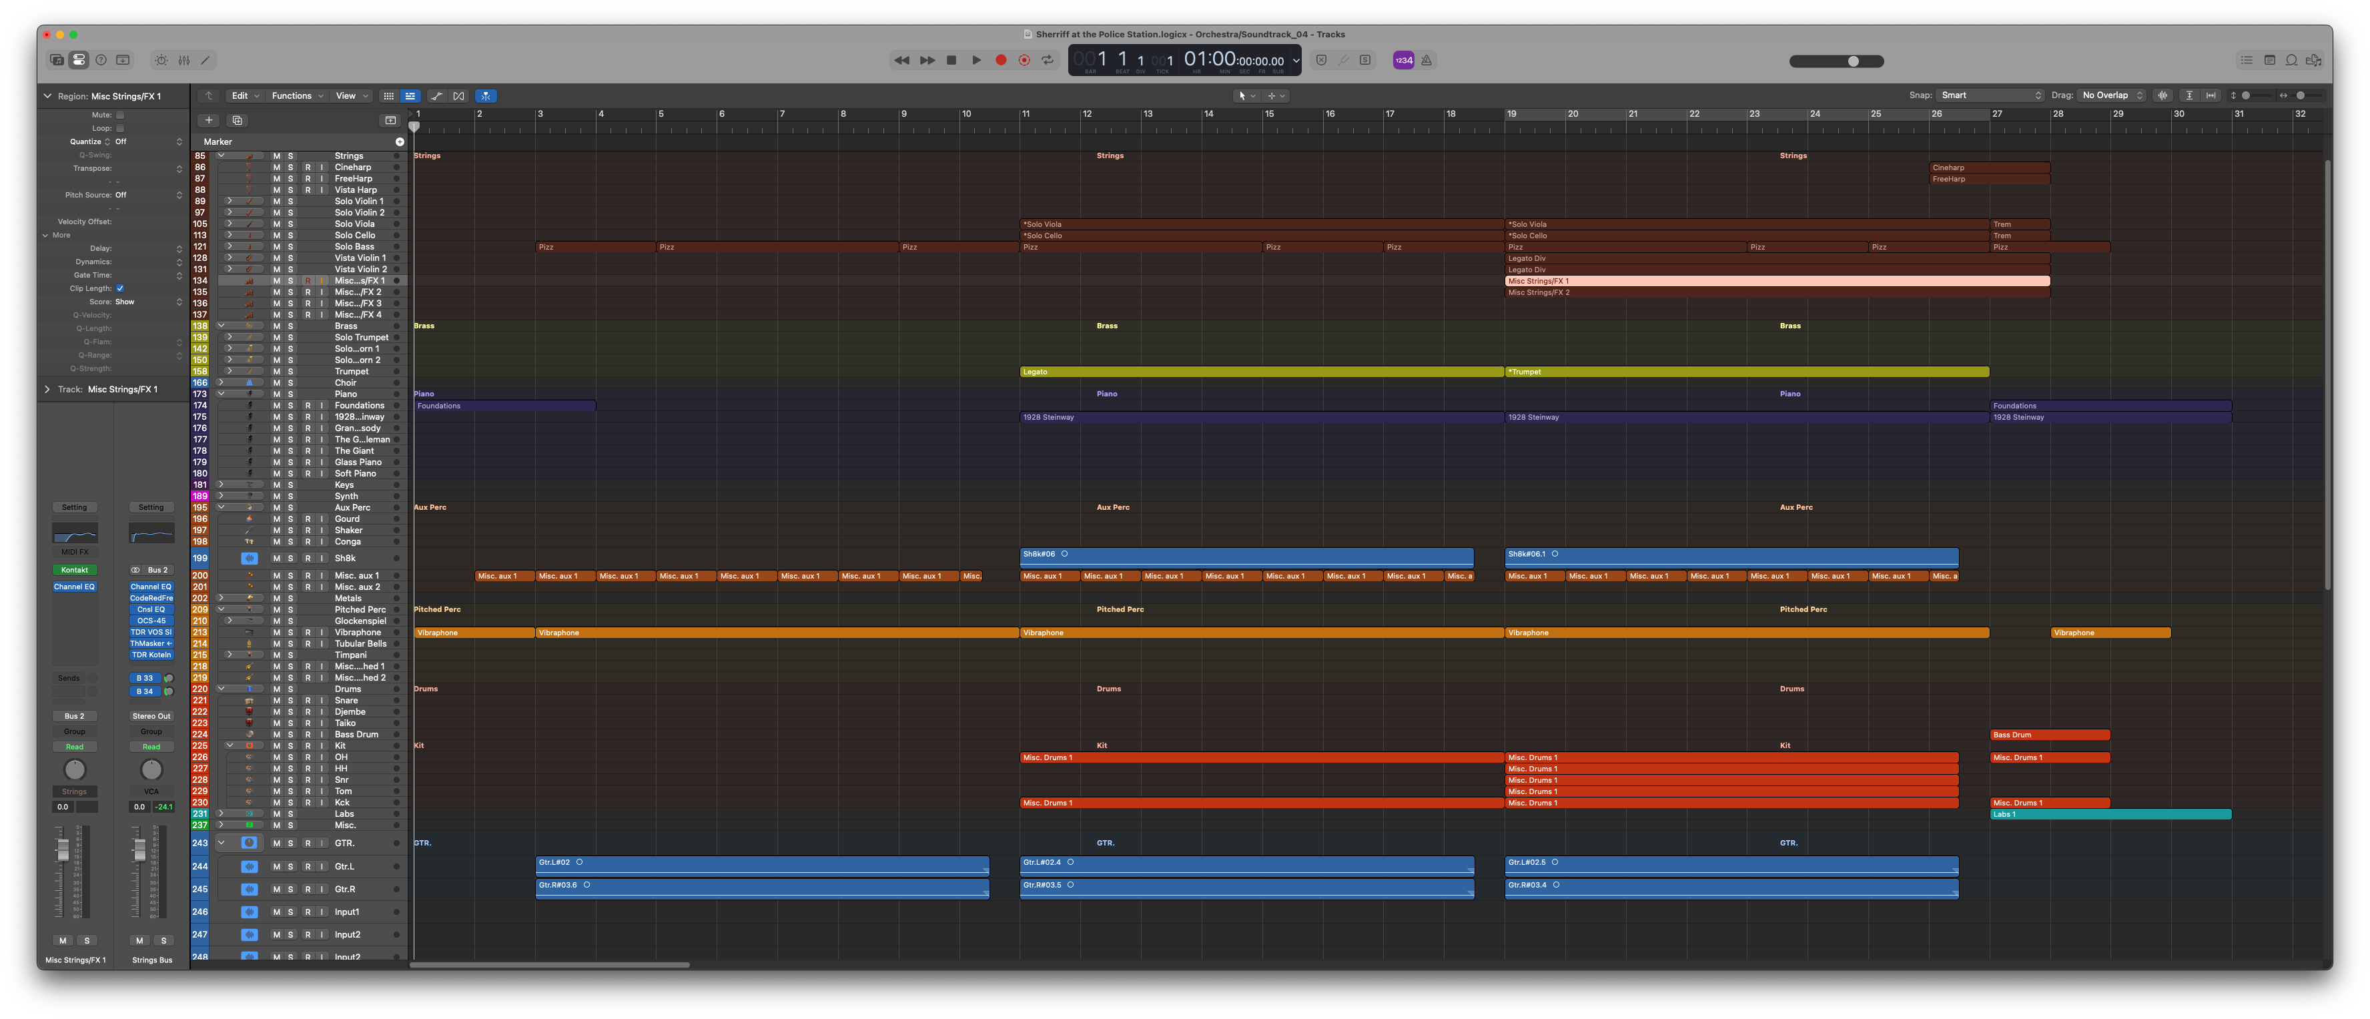This screenshot has height=1019, width=2370.
Task: Expand the Choir track stack
Action: coord(221,383)
